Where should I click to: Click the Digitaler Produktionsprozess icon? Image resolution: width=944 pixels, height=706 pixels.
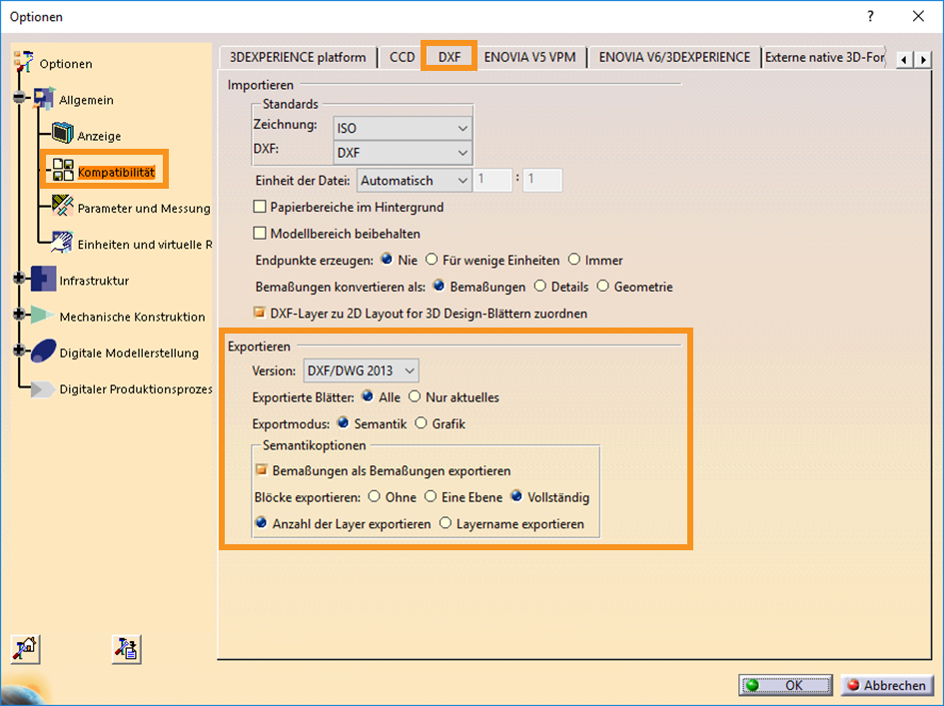pos(42,388)
